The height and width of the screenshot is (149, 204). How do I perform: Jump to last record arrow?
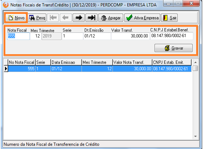(91, 18)
